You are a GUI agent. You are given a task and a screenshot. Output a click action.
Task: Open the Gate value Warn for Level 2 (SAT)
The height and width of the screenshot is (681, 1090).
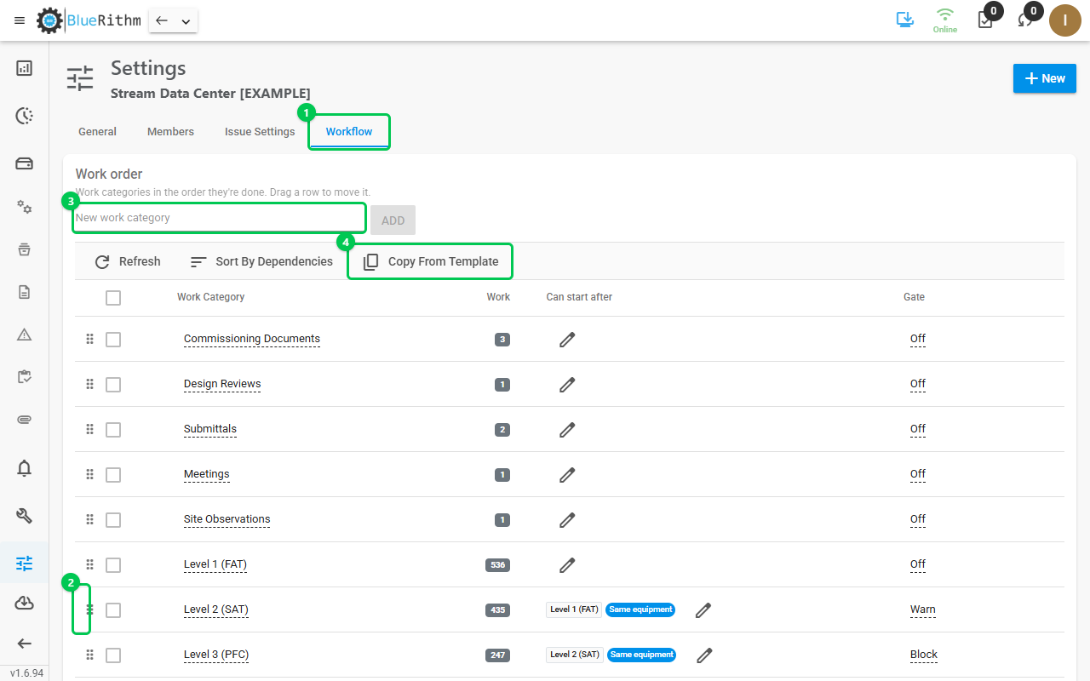(922, 609)
